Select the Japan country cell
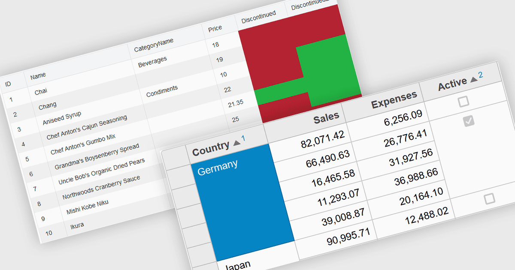Image resolution: width=515 pixels, height=270 pixels. click(x=238, y=265)
